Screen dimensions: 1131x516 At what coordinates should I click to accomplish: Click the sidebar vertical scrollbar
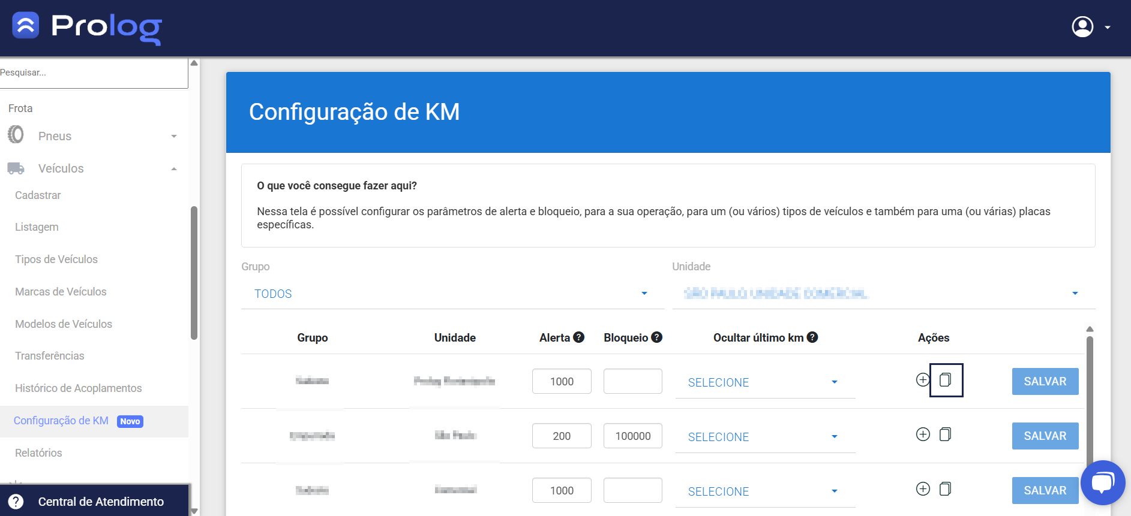(194, 273)
